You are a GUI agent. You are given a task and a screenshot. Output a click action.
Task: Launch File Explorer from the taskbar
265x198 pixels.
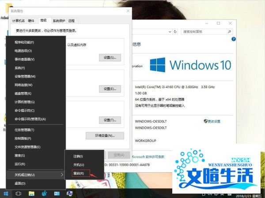tap(31, 194)
